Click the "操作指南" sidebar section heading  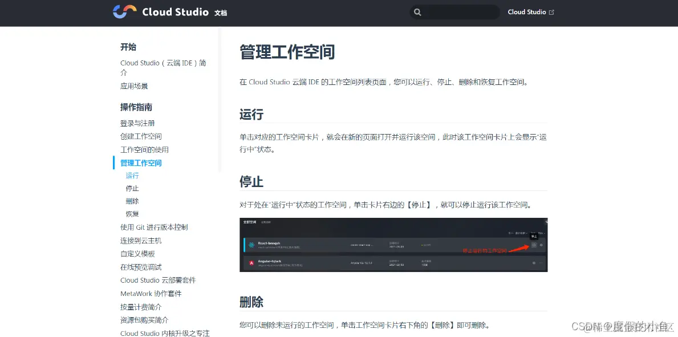[x=136, y=107]
